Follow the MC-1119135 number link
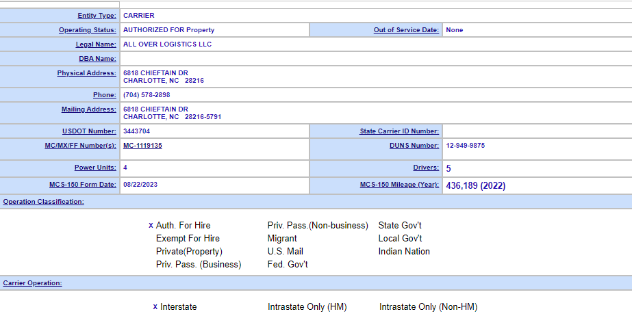Image resolution: width=632 pixels, height=316 pixels. (x=142, y=146)
